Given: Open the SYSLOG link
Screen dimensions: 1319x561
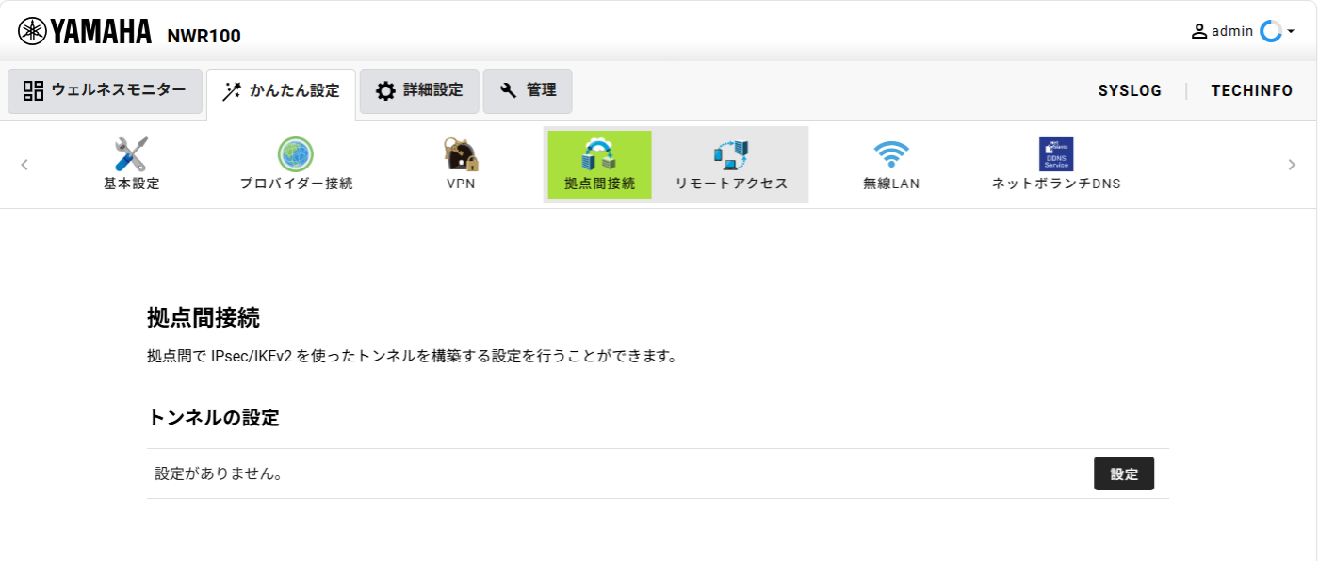Looking at the screenshot, I should 1130,91.
